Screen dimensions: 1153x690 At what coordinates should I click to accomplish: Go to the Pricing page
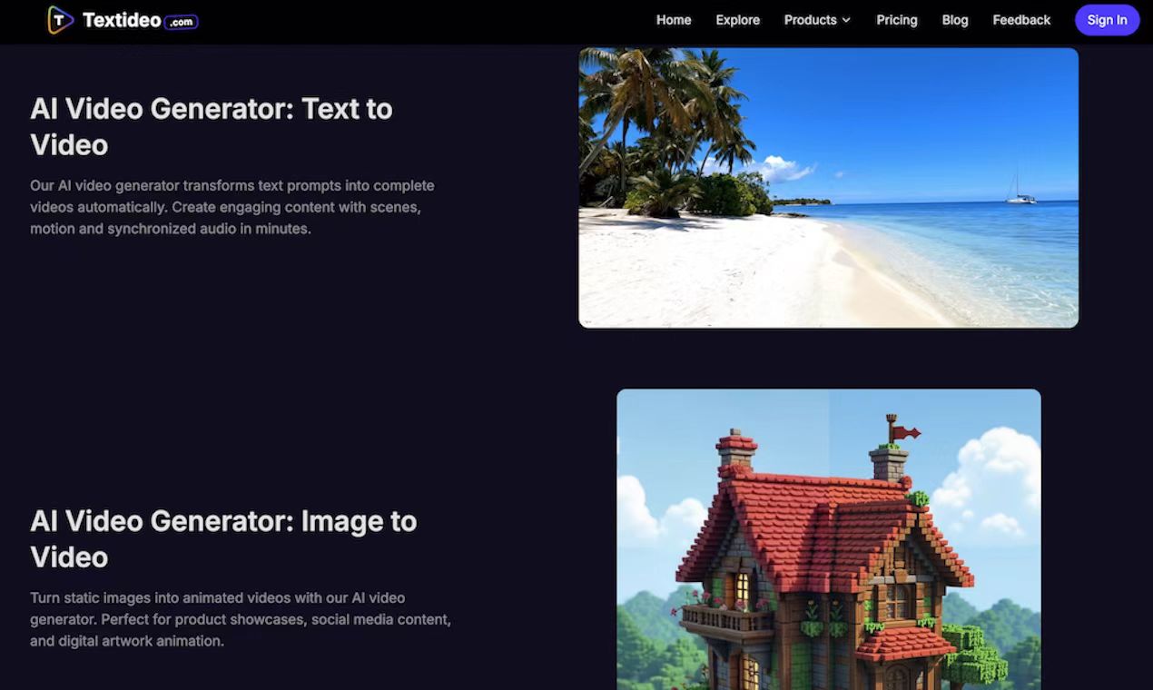(896, 19)
